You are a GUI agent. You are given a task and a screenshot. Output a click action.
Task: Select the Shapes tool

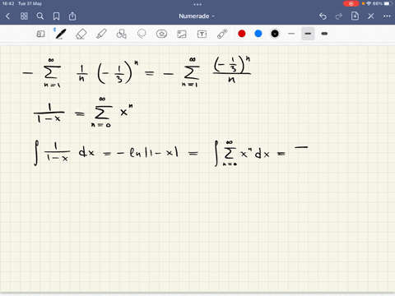pyautogui.click(x=122, y=34)
